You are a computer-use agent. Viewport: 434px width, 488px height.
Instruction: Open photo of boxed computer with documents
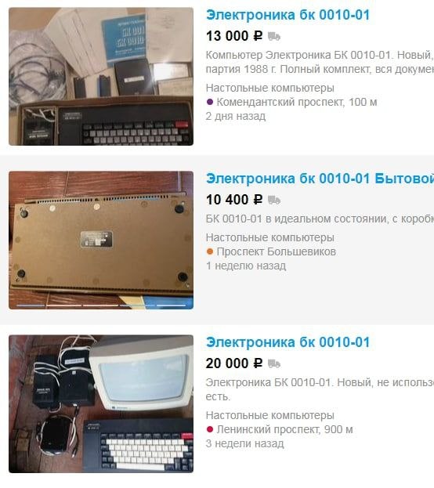click(x=101, y=77)
